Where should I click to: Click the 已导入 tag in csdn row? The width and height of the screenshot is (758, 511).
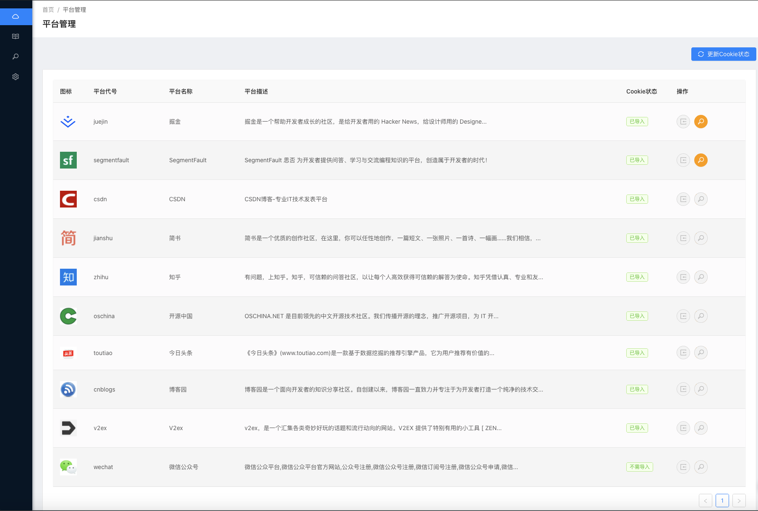pyautogui.click(x=637, y=199)
